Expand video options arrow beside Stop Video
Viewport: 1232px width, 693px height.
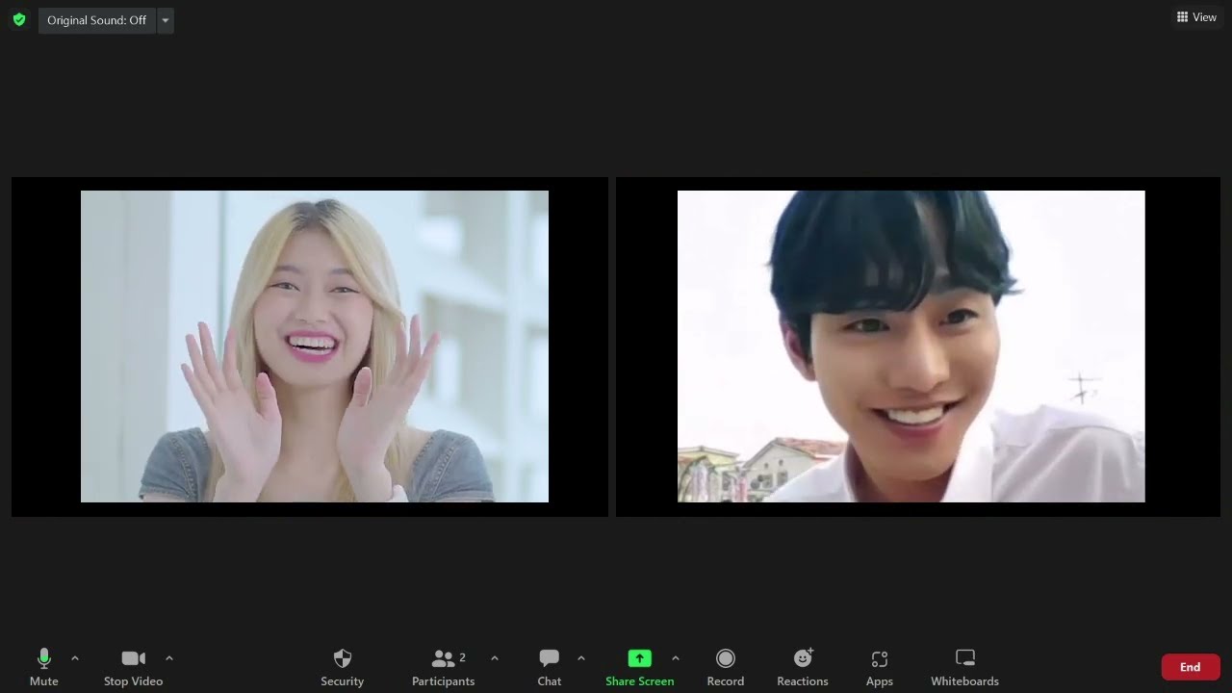[x=169, y=658]
